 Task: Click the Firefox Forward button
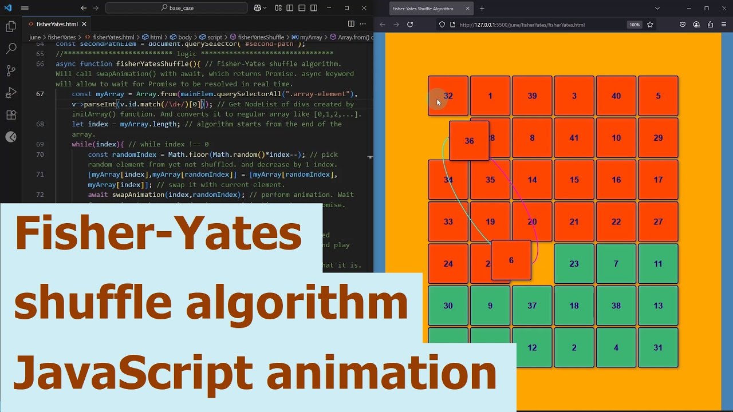[x=396, y=25]
